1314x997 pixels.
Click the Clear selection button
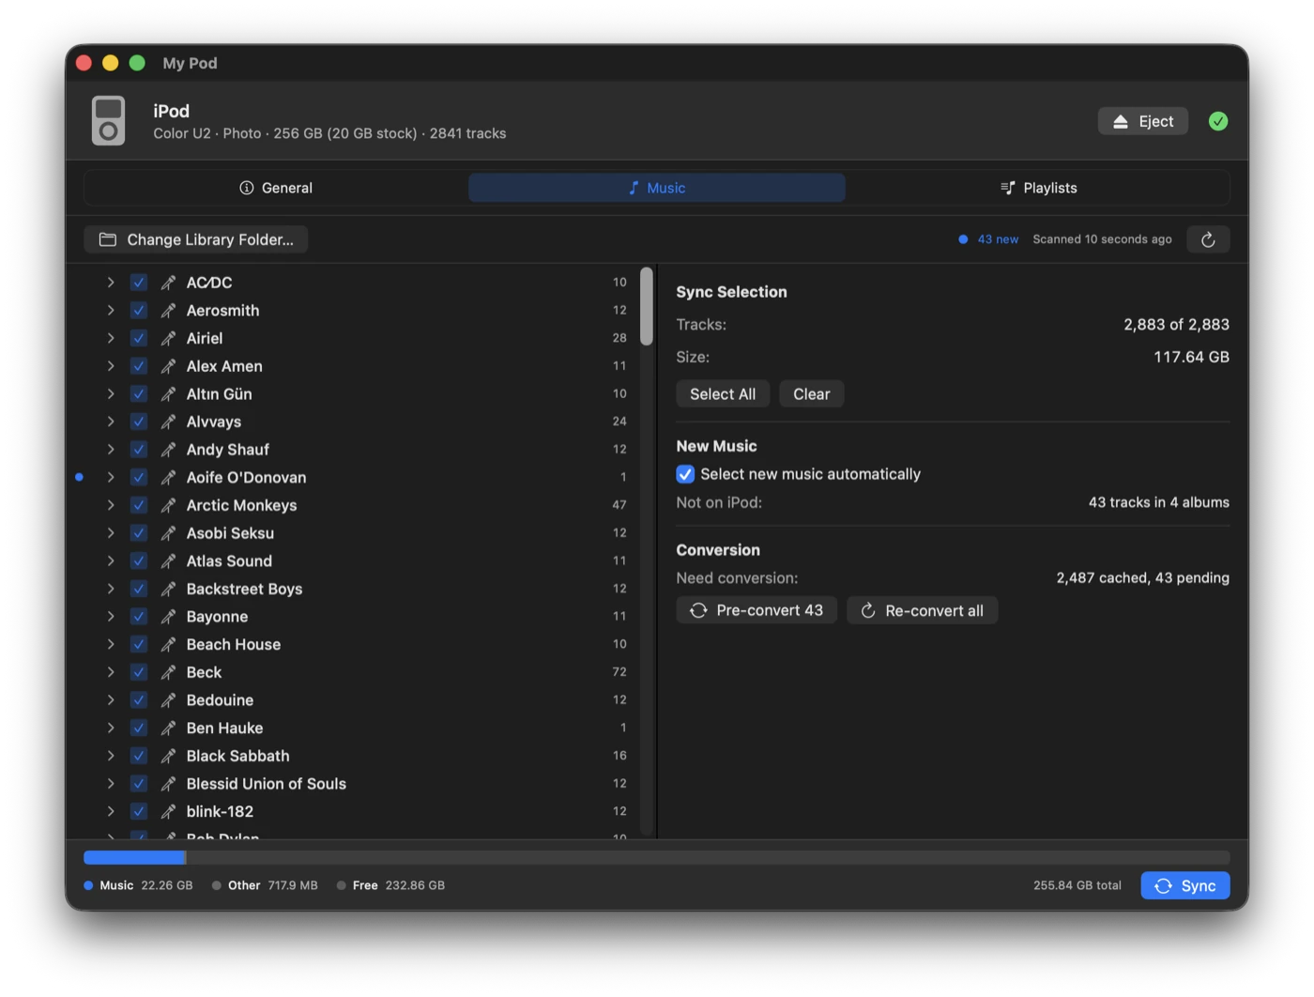[x=812, y=394]
